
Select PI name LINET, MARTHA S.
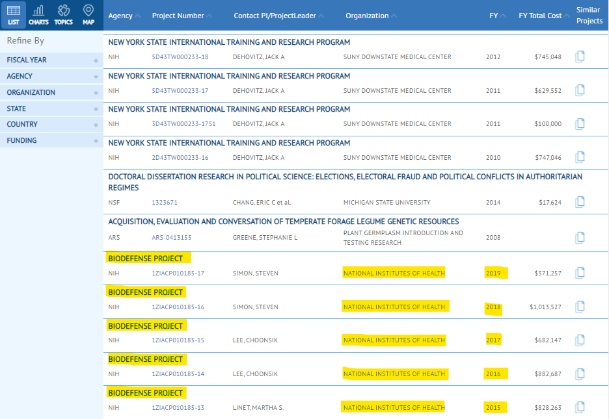coord(258,408)
